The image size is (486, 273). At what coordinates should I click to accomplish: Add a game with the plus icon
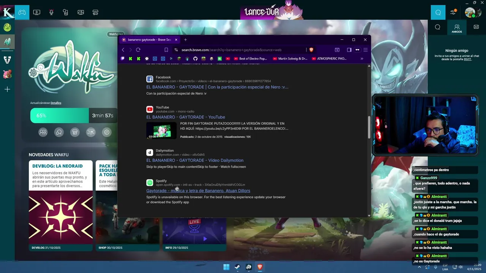[7, 89]
